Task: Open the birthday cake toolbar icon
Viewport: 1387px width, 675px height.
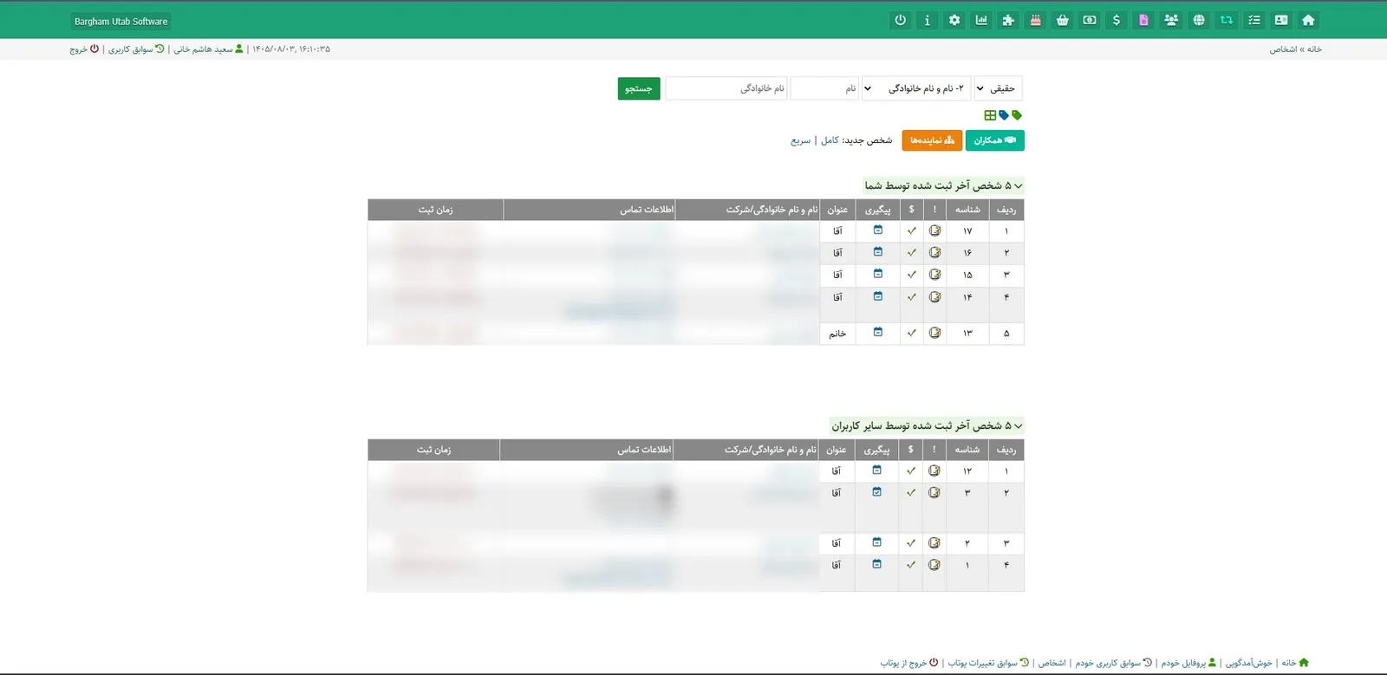Action: pos(1035,21)
